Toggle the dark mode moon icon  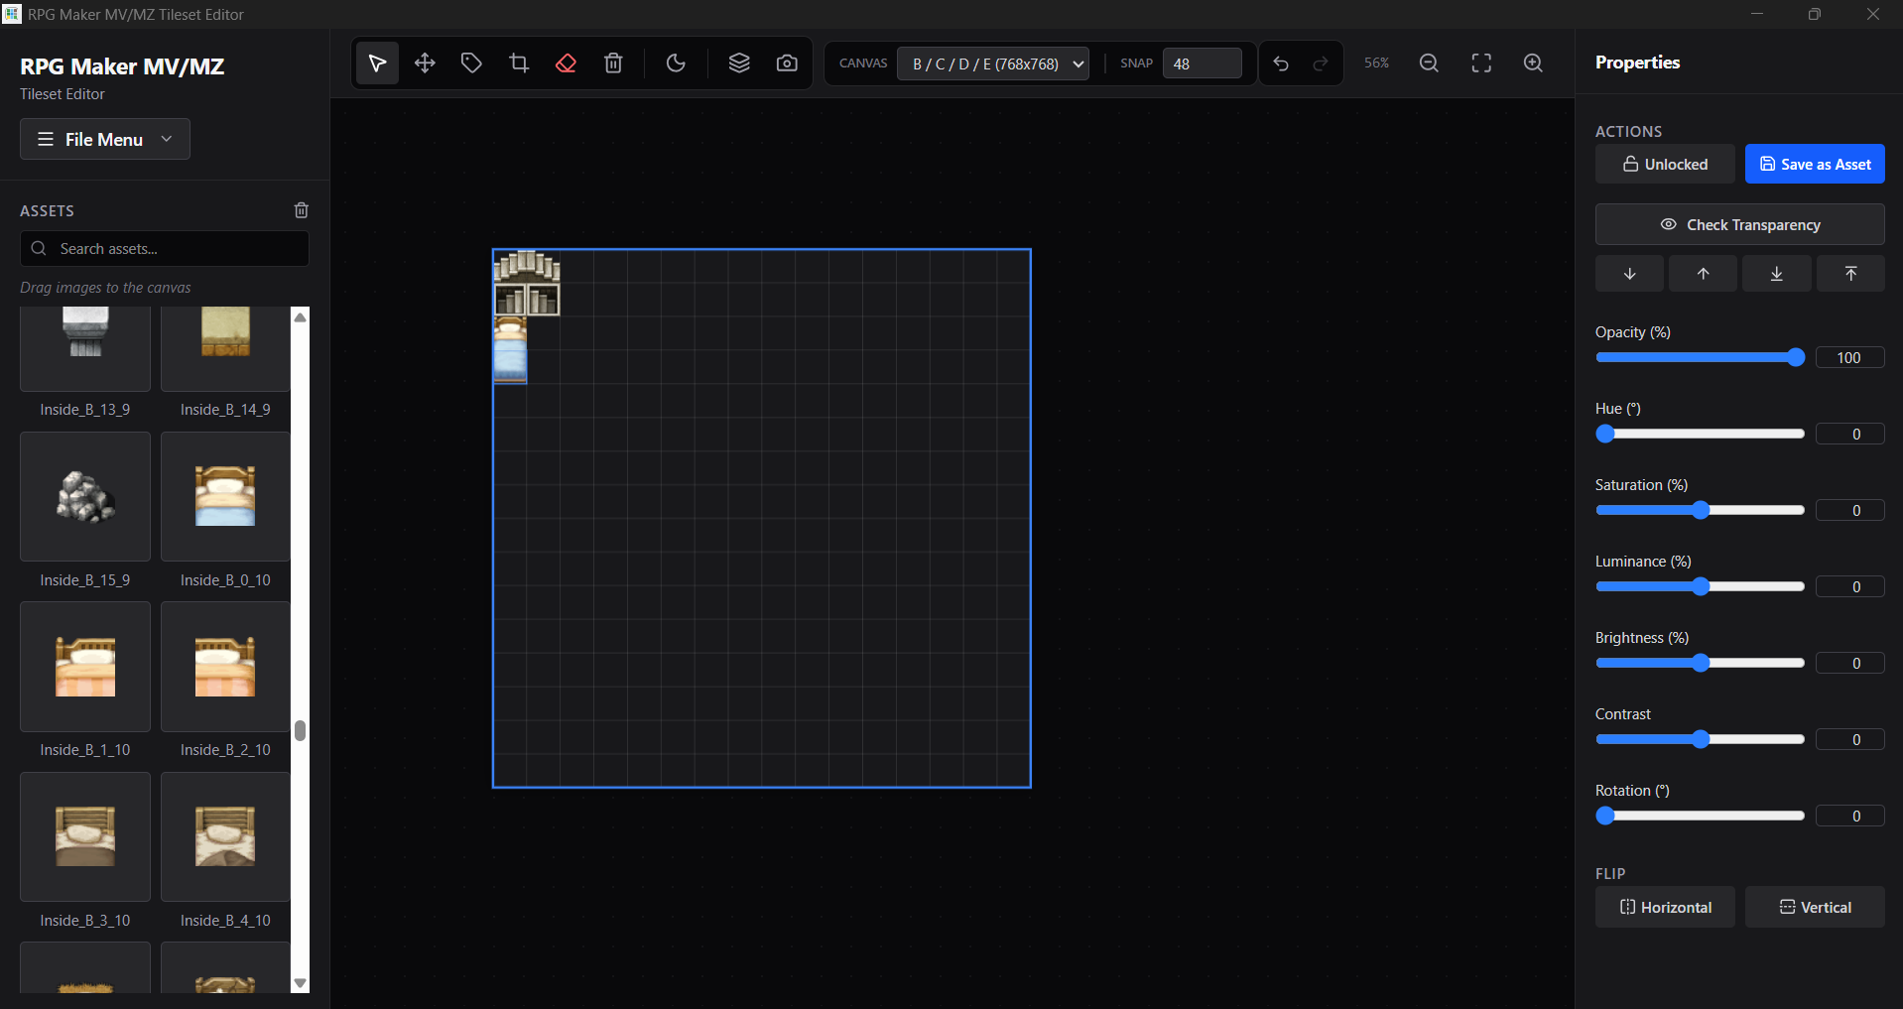click(676, 63)
